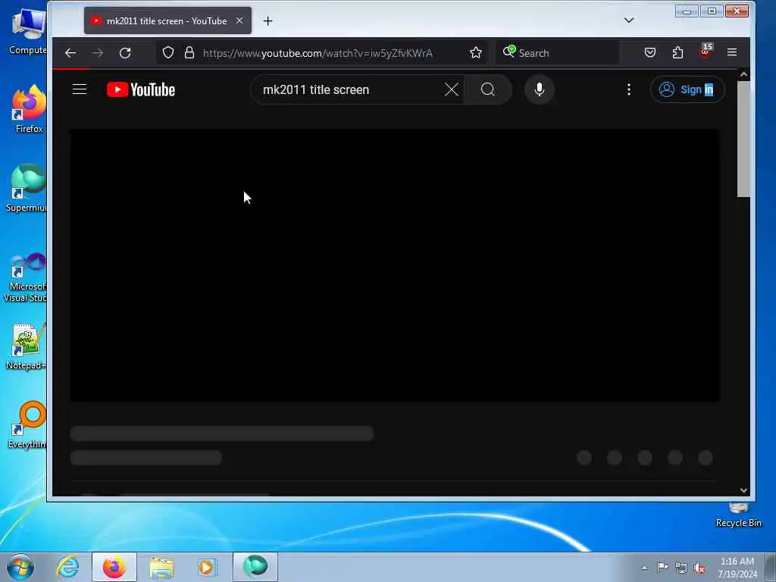The image size is (776, 582).
Task: Click the video player area
Action: [x=394, y=265]
